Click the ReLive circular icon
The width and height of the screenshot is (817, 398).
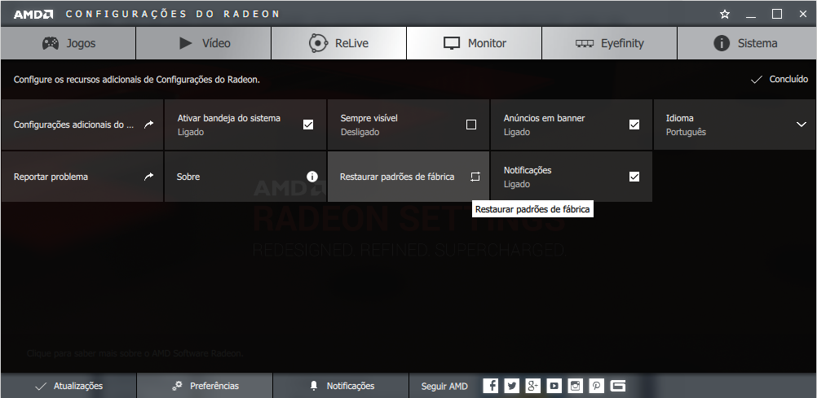(x=318, y=43)
